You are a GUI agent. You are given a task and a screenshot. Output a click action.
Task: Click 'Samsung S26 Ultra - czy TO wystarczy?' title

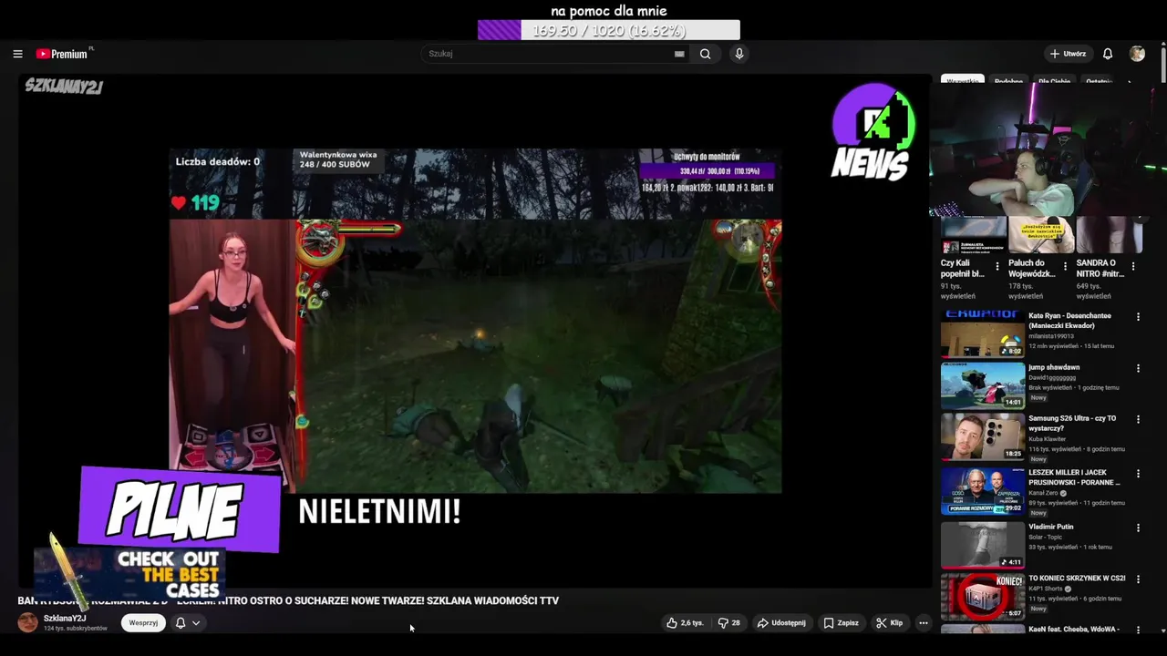pyautogui.click(x=1072, y=424)
